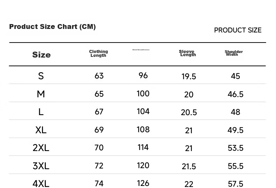Screen dimensions: 276x188
Task: Select the Sleeve Length column header
Action: [187, 53]
